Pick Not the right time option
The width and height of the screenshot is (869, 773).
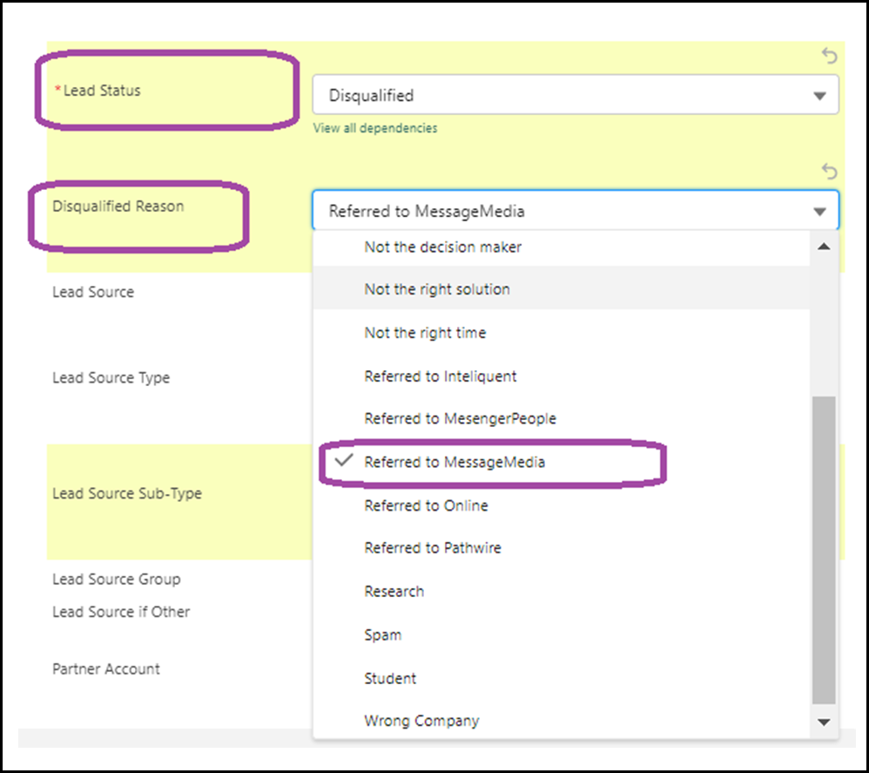tap(562, 333)
